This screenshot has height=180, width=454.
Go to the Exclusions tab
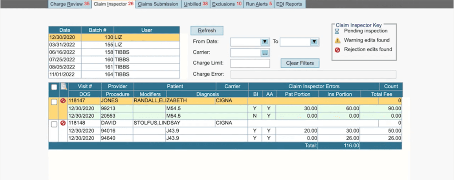coord(227,4)
